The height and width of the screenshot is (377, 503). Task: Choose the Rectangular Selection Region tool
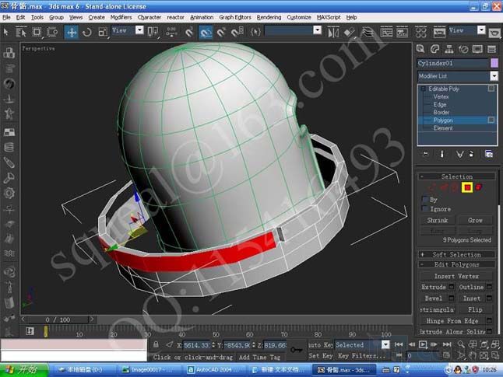[37, 32]
